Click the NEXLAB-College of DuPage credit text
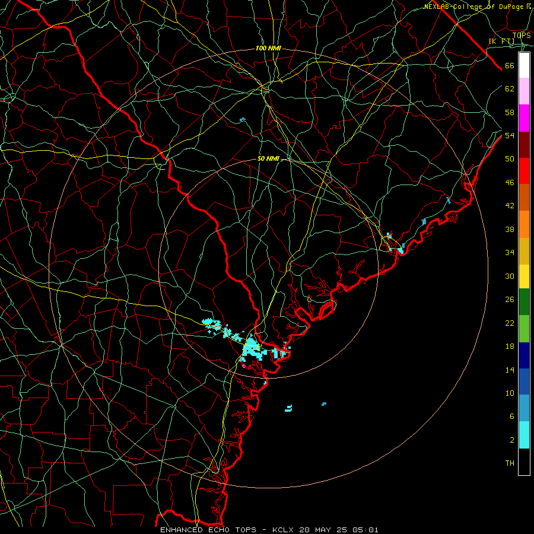Screen dimensions: 534x534 pyautogui.click(x=478, y=7)
